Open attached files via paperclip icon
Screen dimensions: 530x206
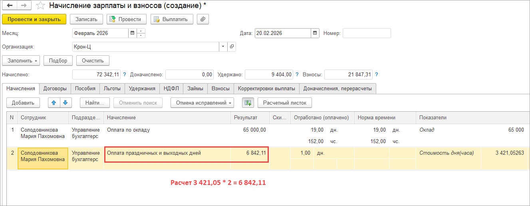click(203, 19)
